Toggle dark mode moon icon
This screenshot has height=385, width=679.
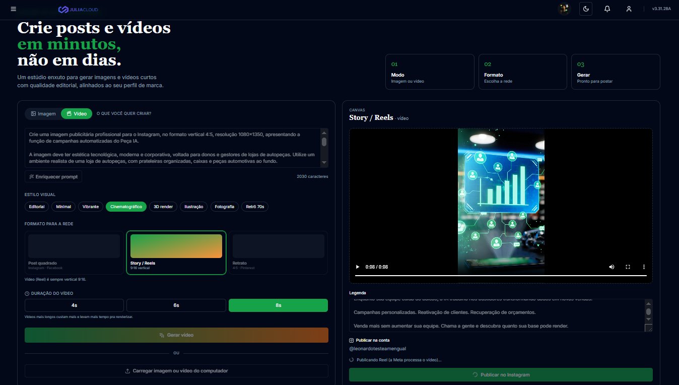click(x=586, y=9)
